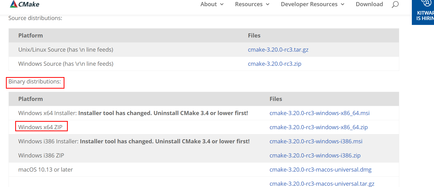Screen dimensions: 434x187
Task: Expand the About menu chevron
Action: pos(222,4)
